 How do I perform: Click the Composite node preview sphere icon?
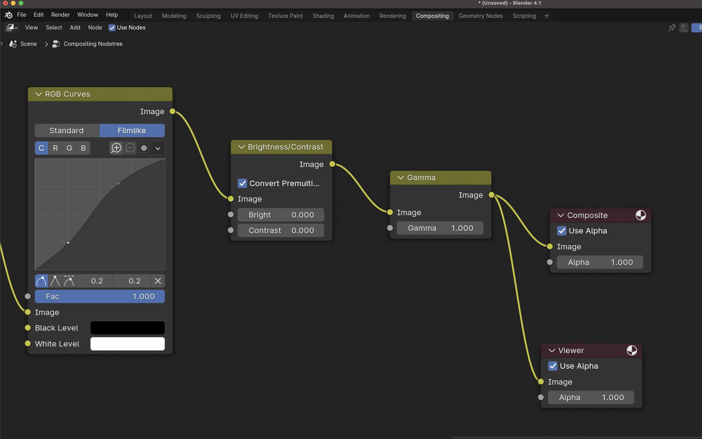(x=641, y=215)
